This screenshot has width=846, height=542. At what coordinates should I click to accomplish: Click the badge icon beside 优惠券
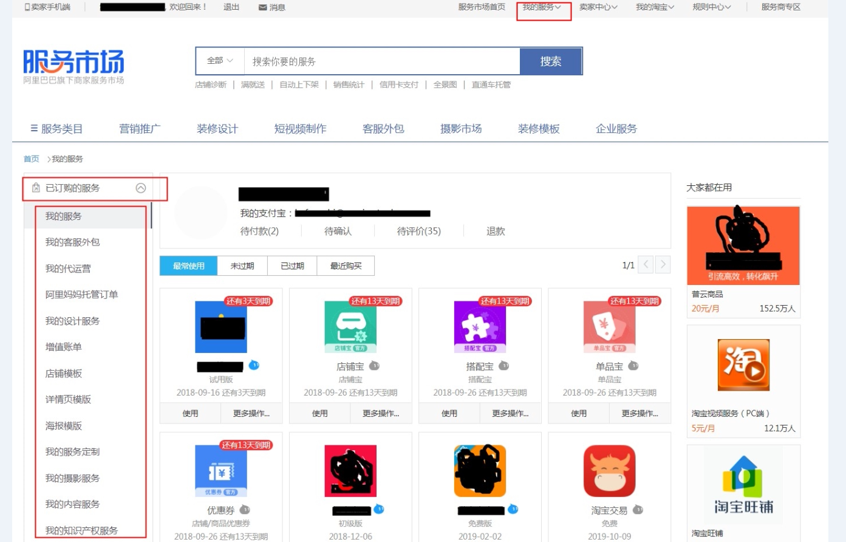[245, 510]
